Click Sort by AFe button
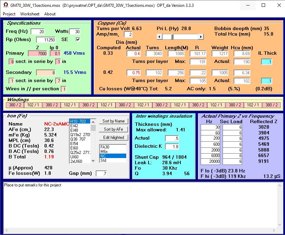The width and height of the screenshot is (285, 235). [114, 129]
